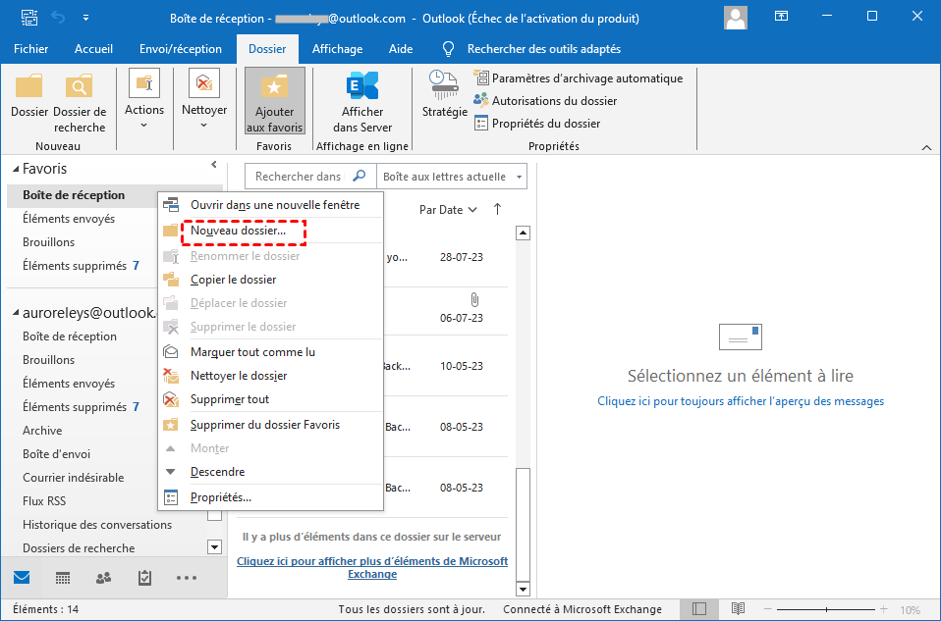Open Boîte aux lettres actuelle dropdown
This screenshot has height=621, width=941.
tap(452, 177)
